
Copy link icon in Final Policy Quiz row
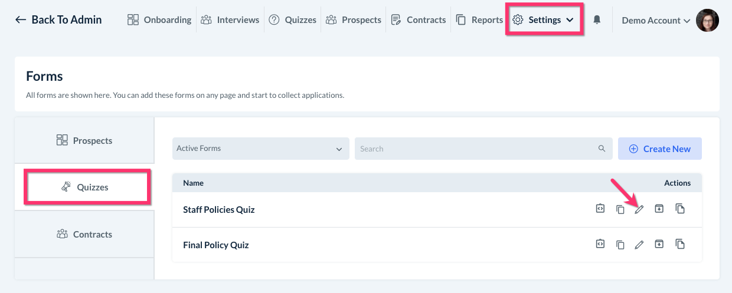[620, 245]
